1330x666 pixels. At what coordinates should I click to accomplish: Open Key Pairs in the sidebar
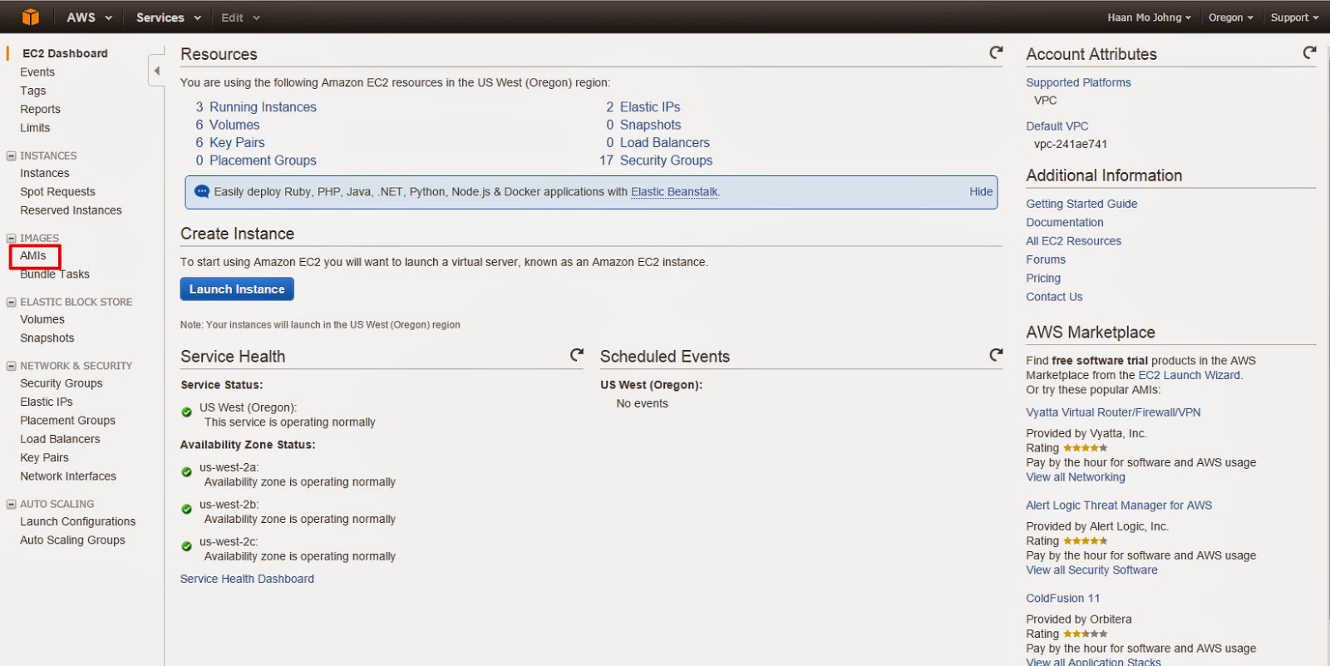point(44,458)
